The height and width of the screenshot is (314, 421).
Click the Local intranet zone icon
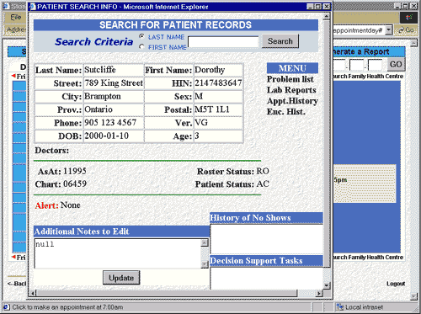pos(340,307)
